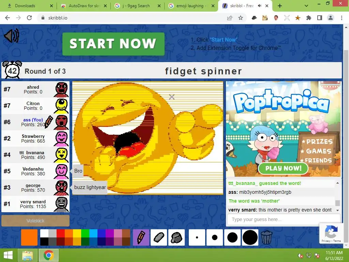Open a new browser tab

click(x=280, y=6)
